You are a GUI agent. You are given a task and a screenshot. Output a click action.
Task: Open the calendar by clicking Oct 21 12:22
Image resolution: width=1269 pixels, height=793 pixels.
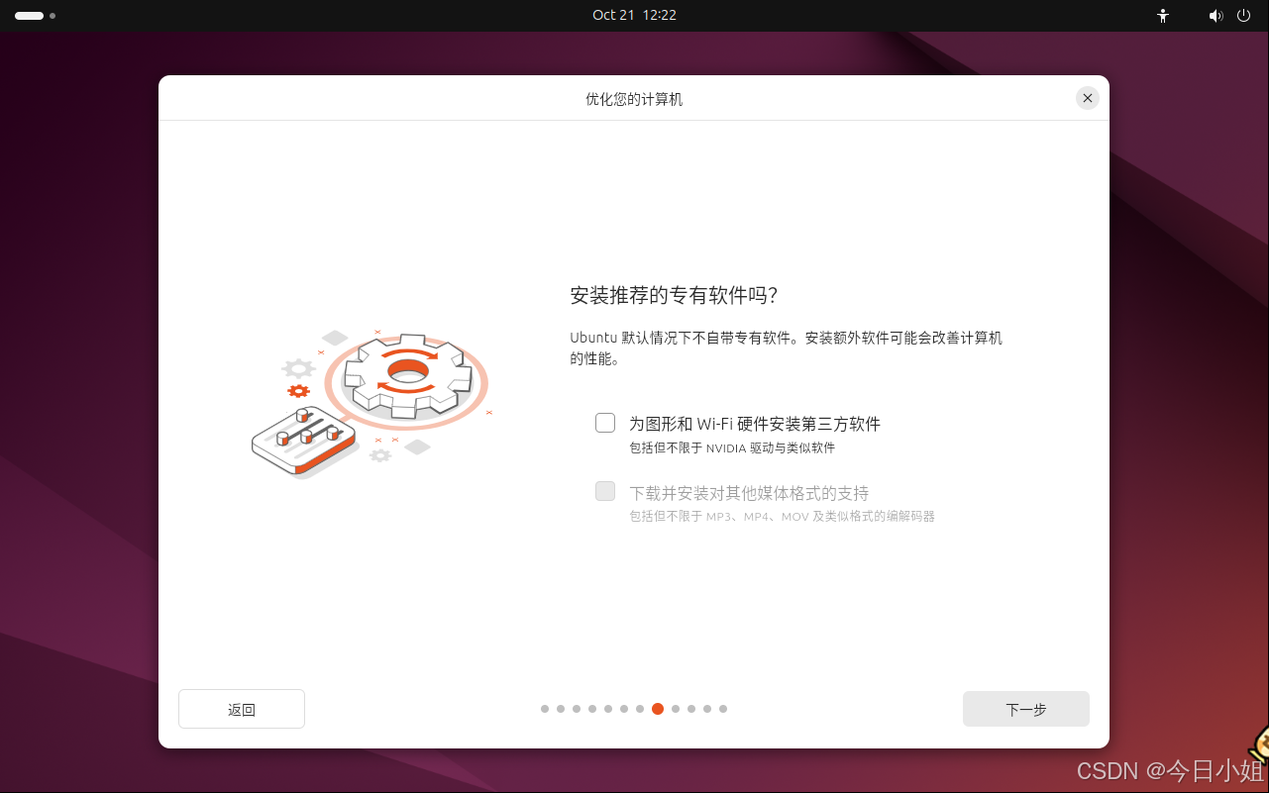pos(634,15)
